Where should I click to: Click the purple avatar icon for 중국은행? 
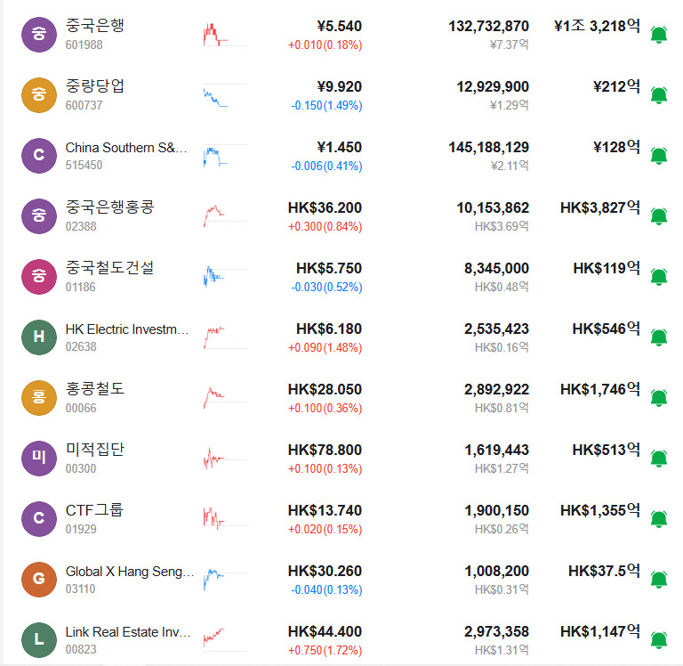[x=38, y=34]
